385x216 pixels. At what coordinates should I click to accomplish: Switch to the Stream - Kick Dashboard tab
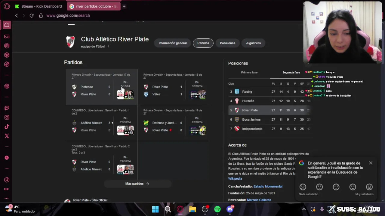pos(38,6)
